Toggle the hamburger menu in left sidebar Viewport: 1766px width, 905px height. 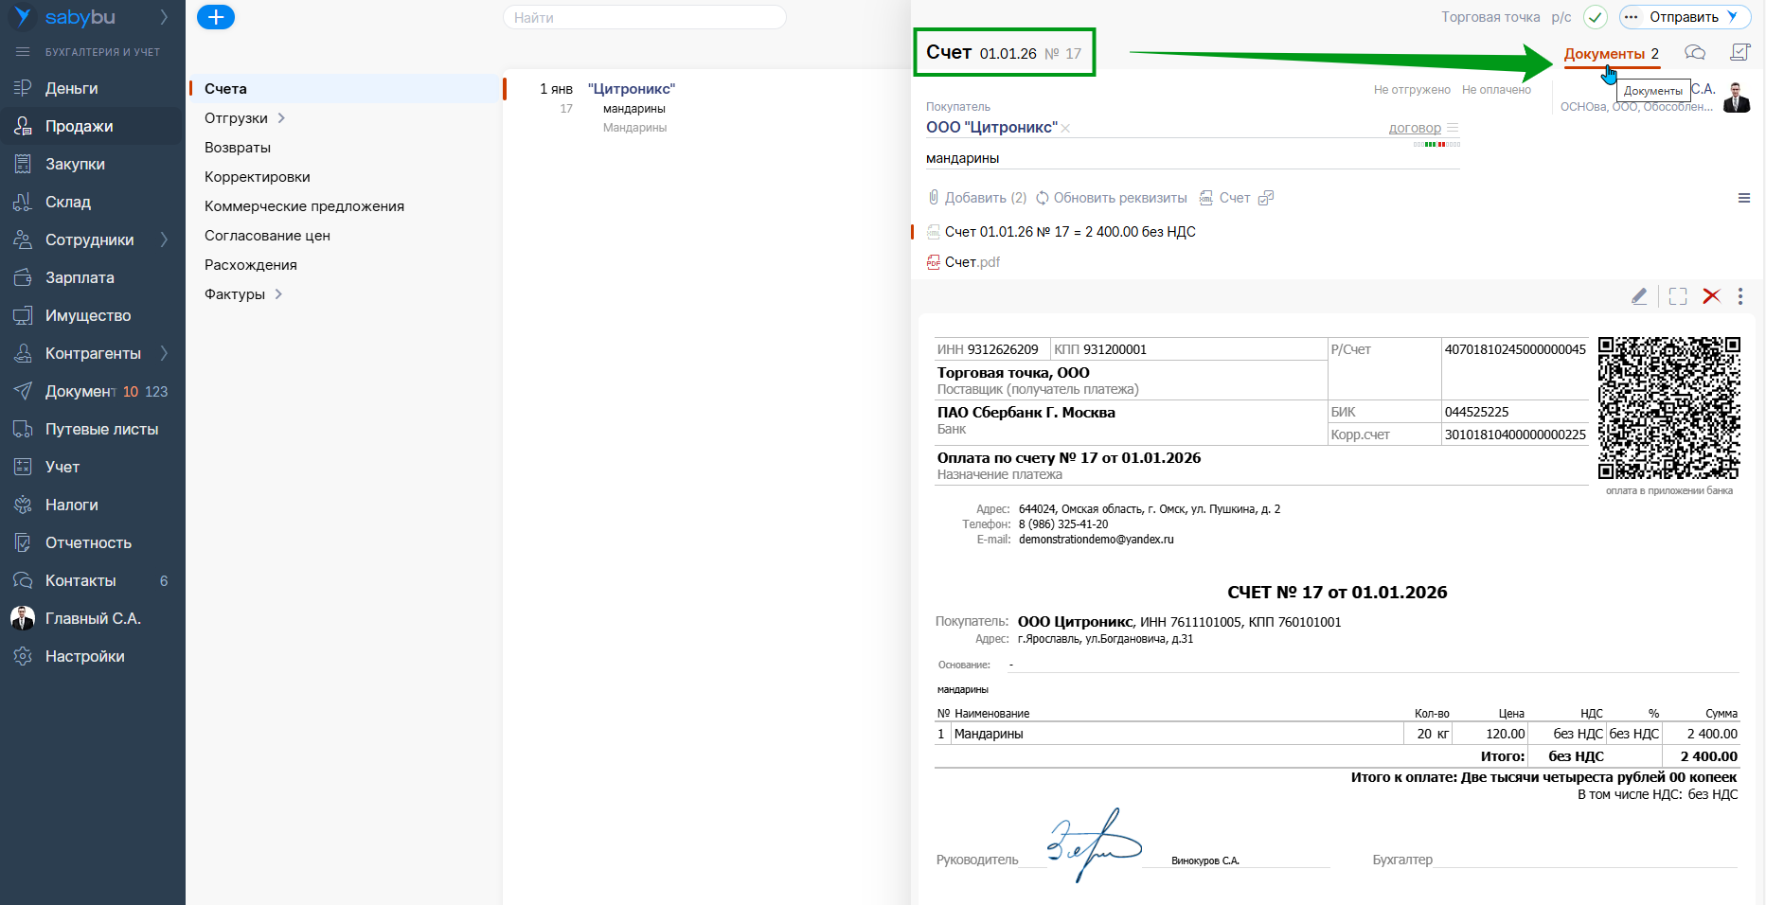(x=23, y=52)
